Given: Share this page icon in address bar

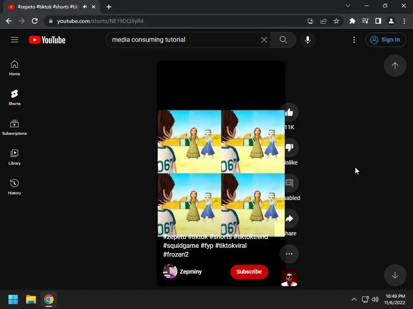Looking at the screenshot, I should point(323,21).
